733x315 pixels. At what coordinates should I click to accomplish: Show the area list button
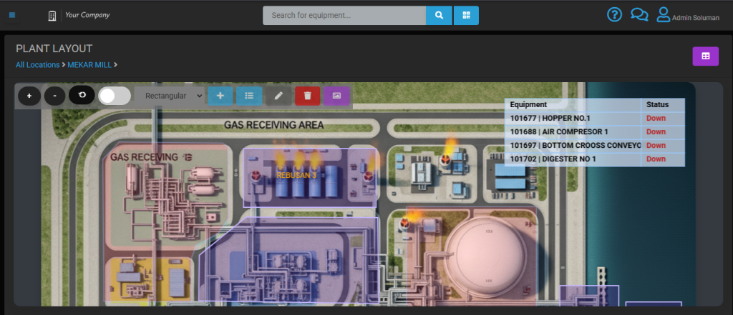pyautogui.click(x=249, y=96)
